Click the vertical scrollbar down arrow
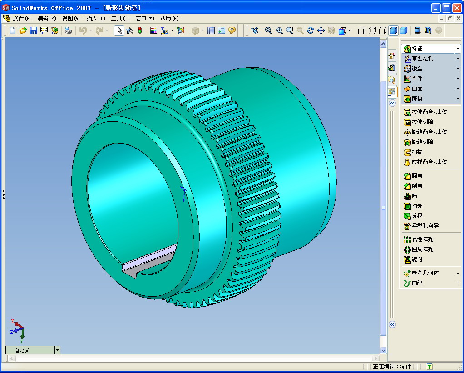 [383, 350]
